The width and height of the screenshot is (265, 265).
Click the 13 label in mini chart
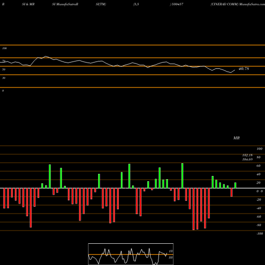coord(171,251)
